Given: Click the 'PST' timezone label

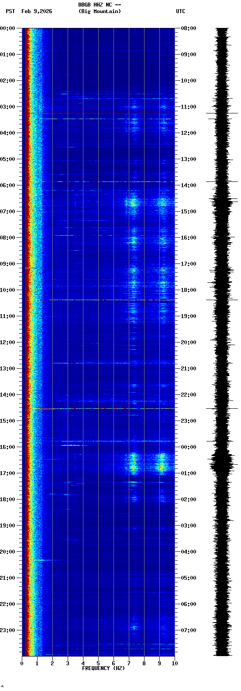Looking at the screenshot, I should pos(10,11).
